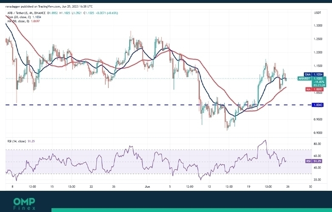This screenshot has height=212, width=332.
Task: Click the 1.0043 horizontal line price label
Action: tap(318, 105)
